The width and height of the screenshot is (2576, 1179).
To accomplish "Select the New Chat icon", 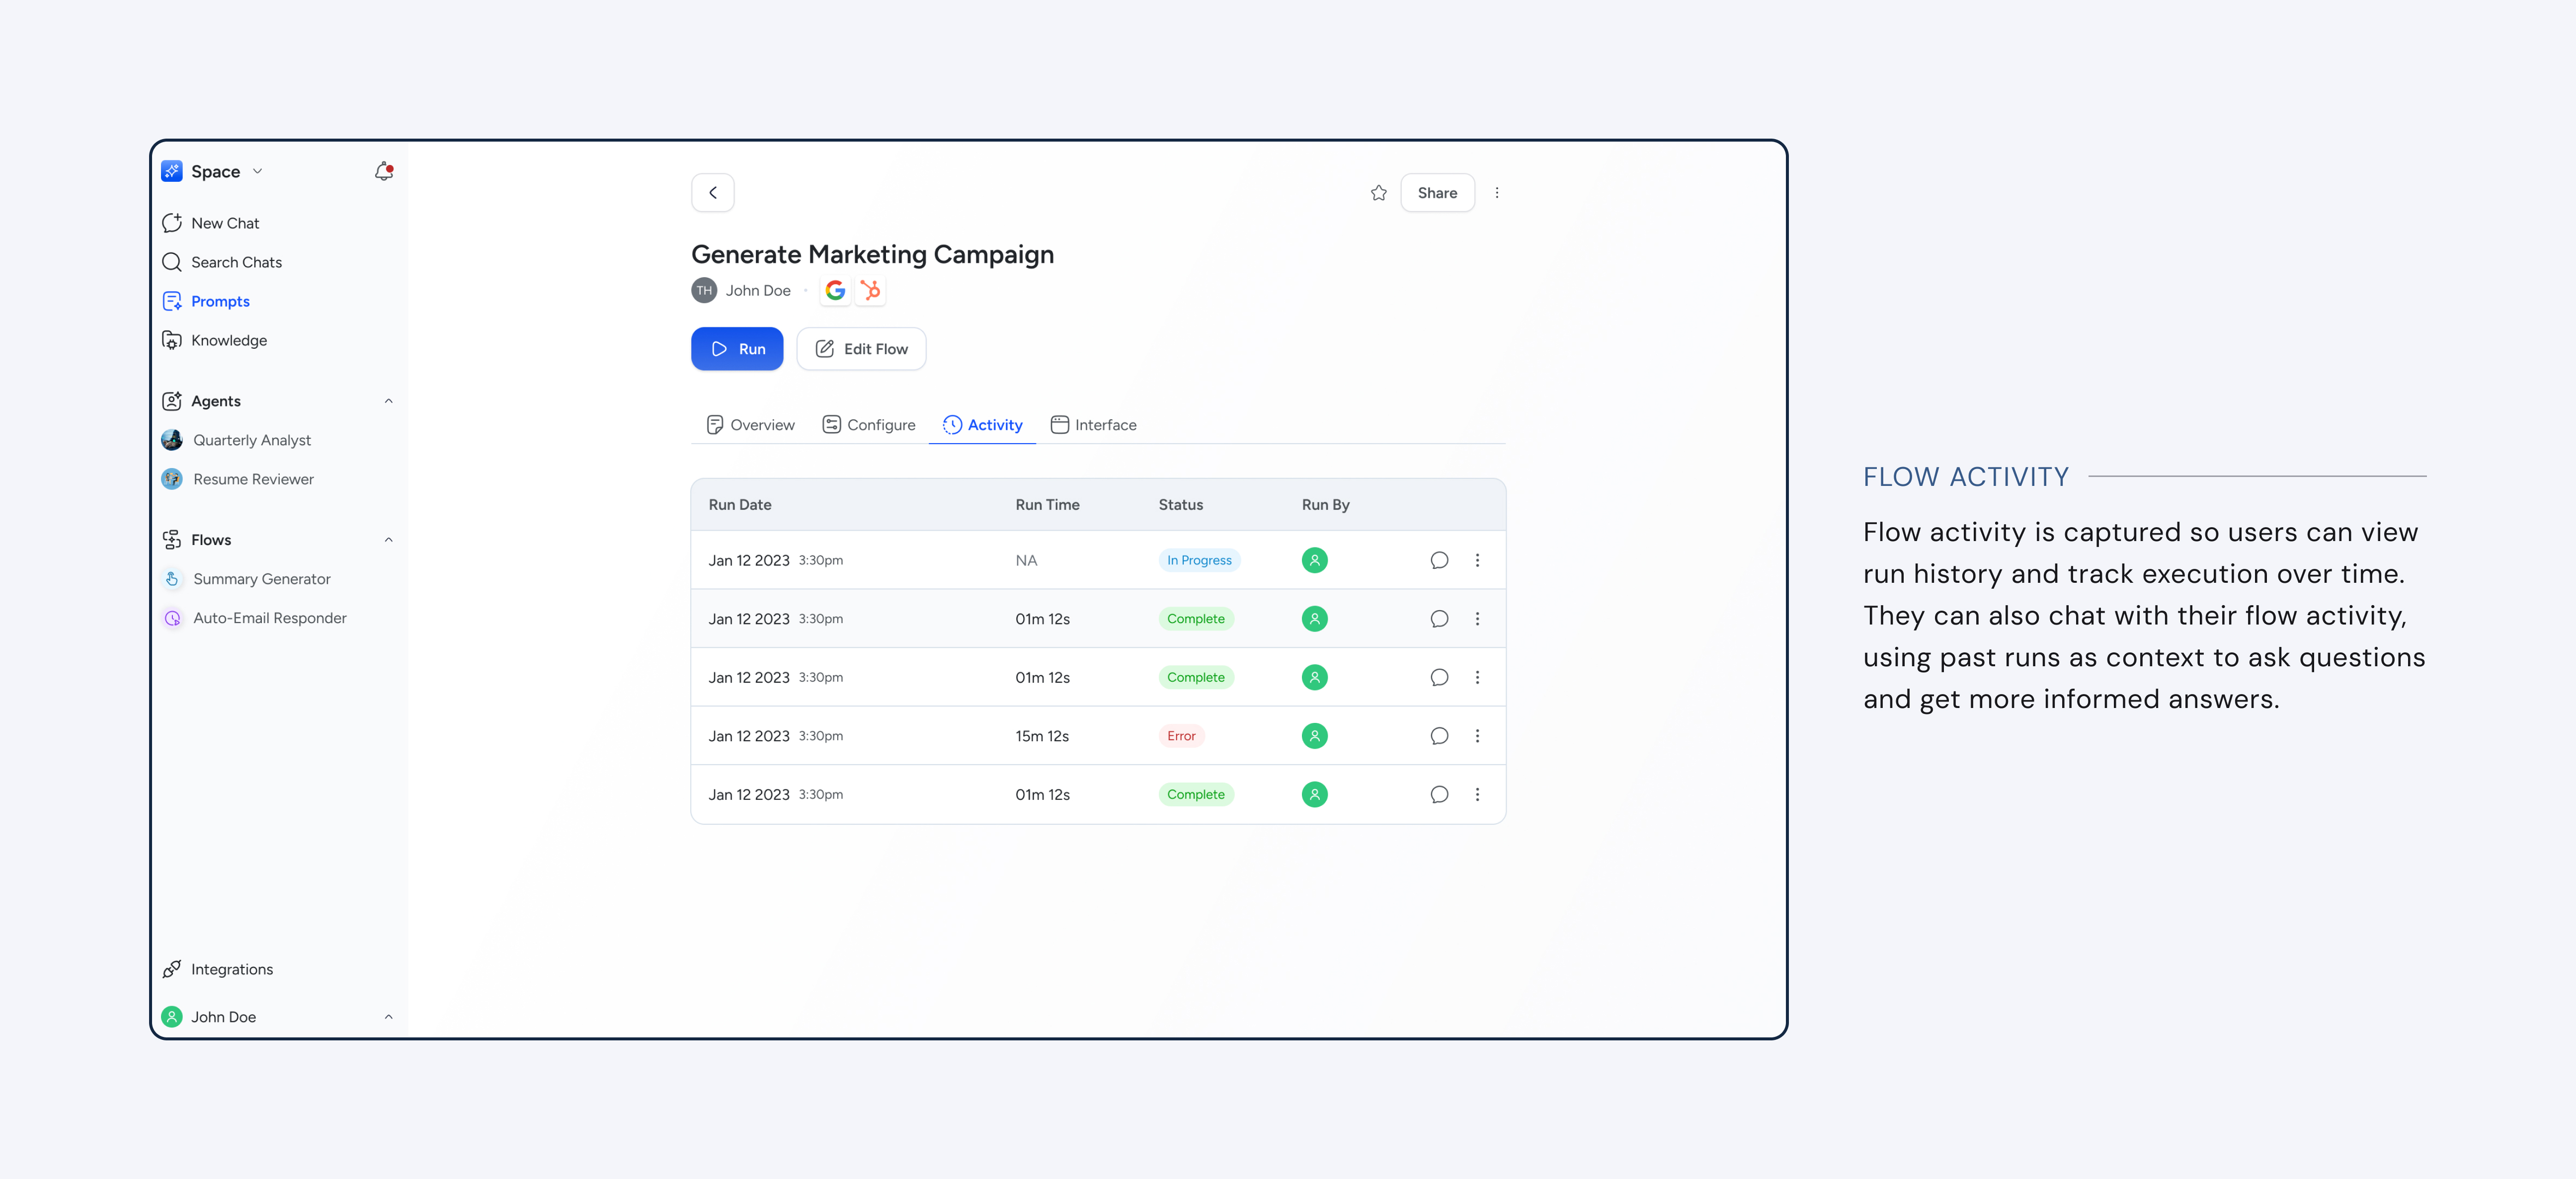I will (171, 222).
